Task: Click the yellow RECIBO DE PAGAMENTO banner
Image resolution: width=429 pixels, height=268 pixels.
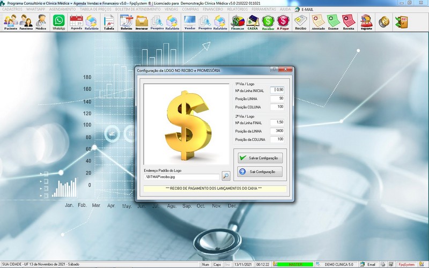Action: point(215,189)
